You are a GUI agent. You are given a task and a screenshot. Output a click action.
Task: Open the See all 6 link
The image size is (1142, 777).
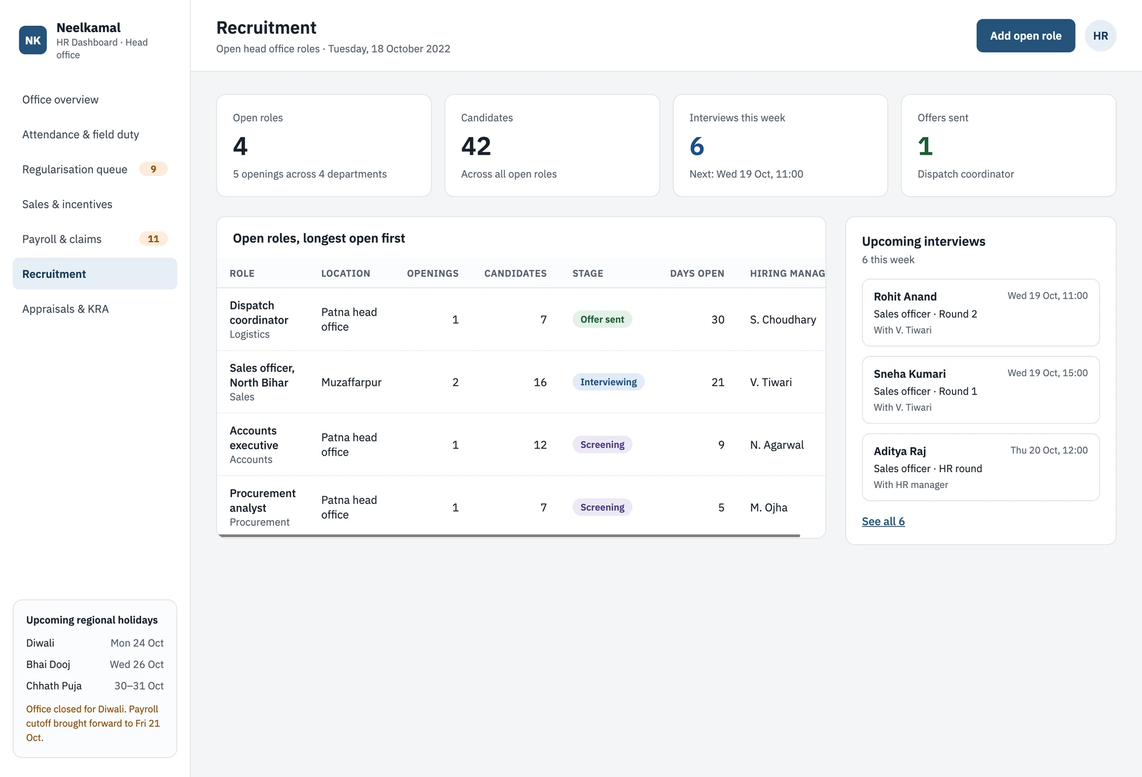tap(883, 521)
